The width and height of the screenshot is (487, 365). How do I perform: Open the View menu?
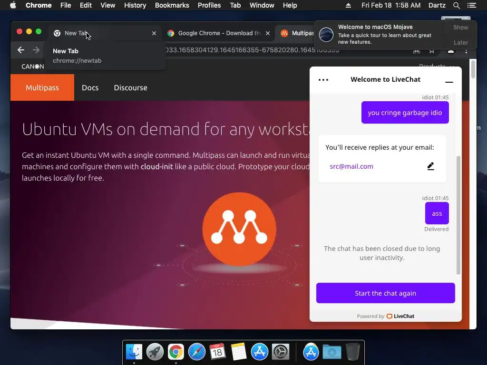108,5
